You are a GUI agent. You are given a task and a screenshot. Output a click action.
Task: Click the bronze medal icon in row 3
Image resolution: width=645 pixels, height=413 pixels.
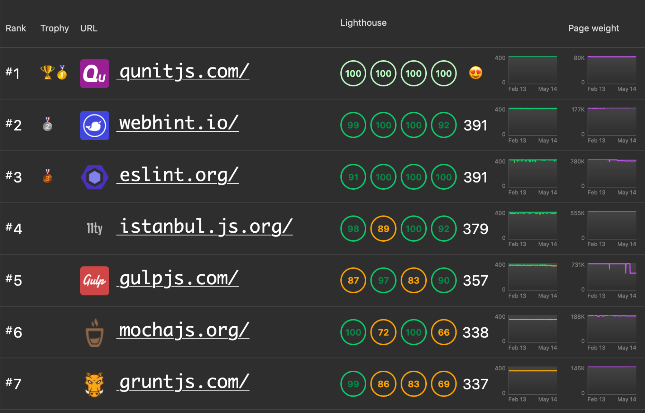point(47,176)
